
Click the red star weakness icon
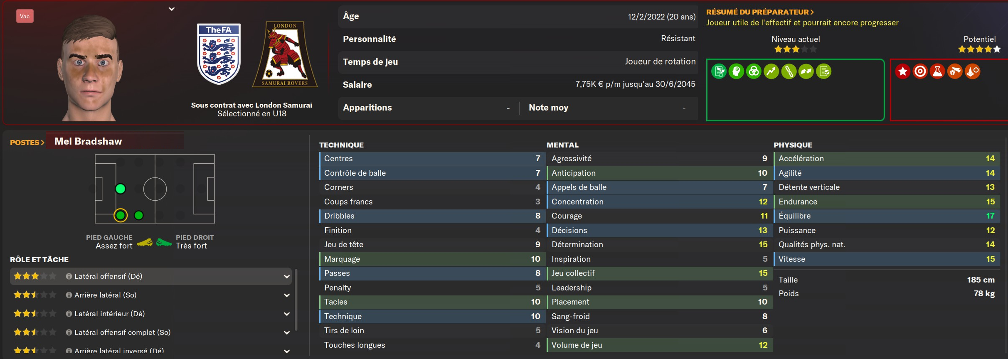pos(903,71)
